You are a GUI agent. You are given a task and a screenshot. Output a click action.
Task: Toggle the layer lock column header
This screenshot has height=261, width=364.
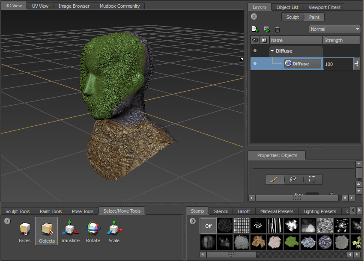coord(264,40)
